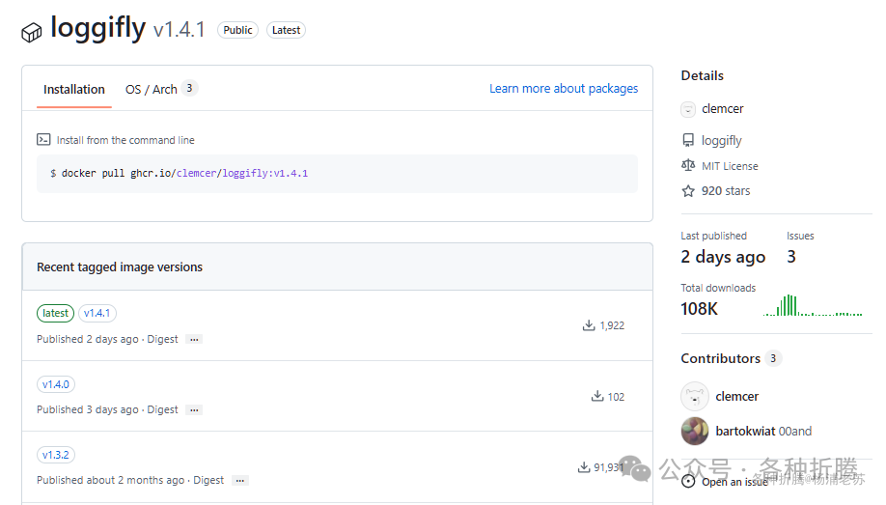Viewport: 886px width, 505px height.
Task: Click the package cube icon beside loggifly title
Action: click(x=32, y=32)
